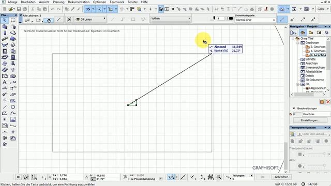Click the black pen color swatch
The height and width of the screenshot is (186, 331).
tap(231, 19)
